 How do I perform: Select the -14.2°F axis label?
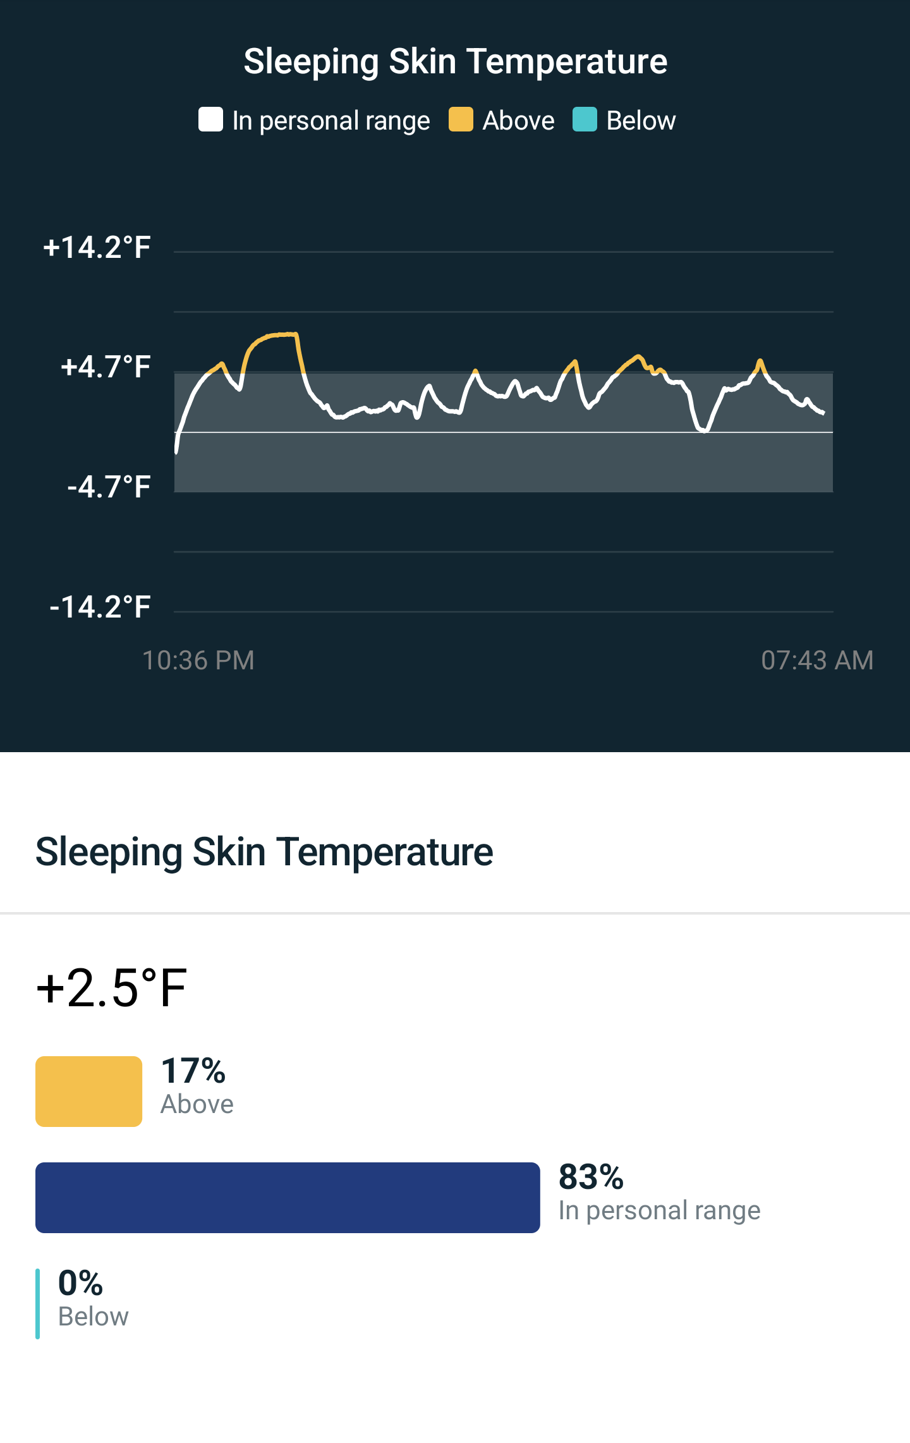100,607
